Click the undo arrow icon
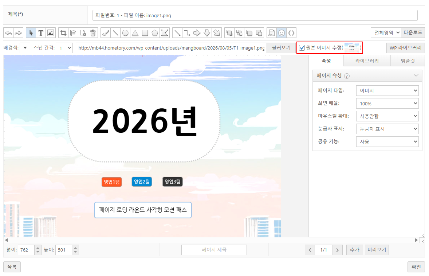429x276 pixels. 8,33
